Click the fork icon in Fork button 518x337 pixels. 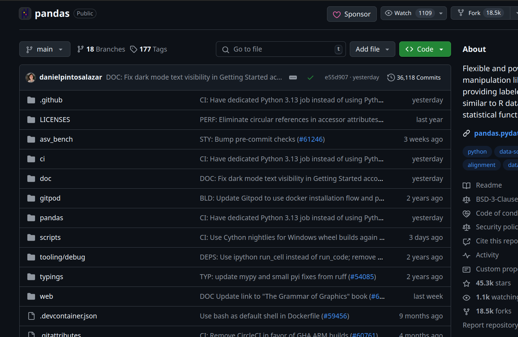461,13
